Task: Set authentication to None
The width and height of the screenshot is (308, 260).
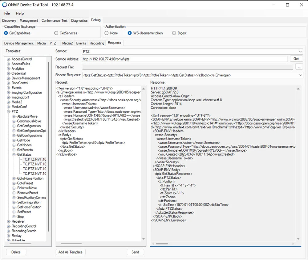Action: click(x=107, y=33)
